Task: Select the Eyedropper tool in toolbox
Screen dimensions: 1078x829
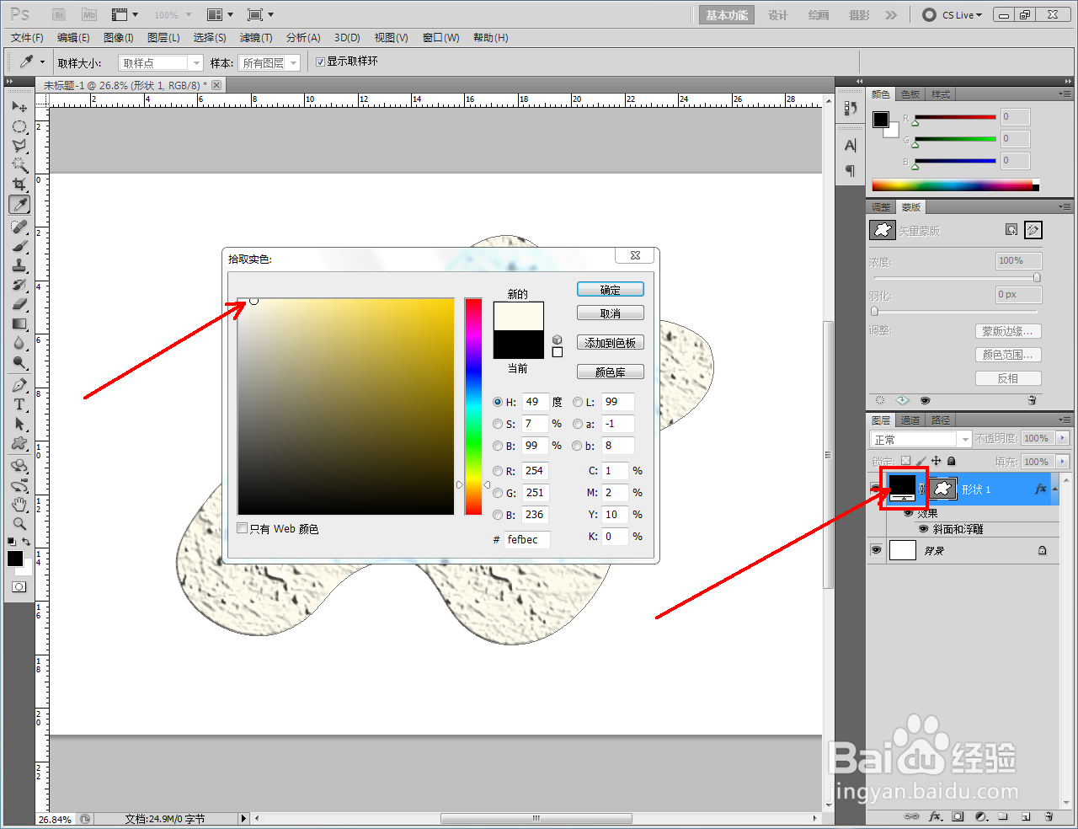Action: coord(19,204)
